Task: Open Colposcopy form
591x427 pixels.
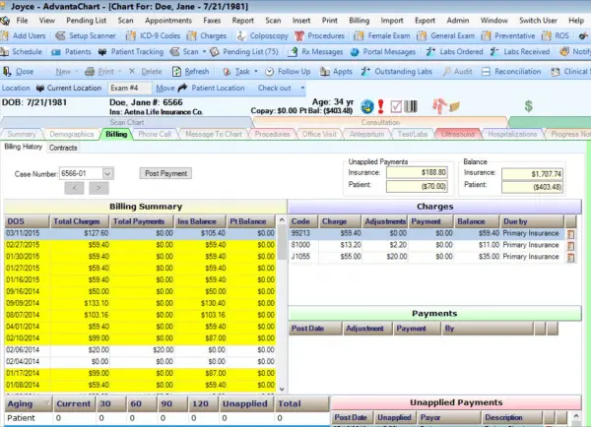Action: 263,36
